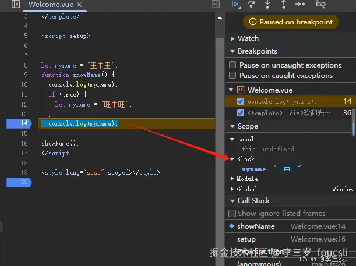Click the Window value beside Global
This screenshot has width=356, height=266.
pyautogui.click(x=343, y=189)
